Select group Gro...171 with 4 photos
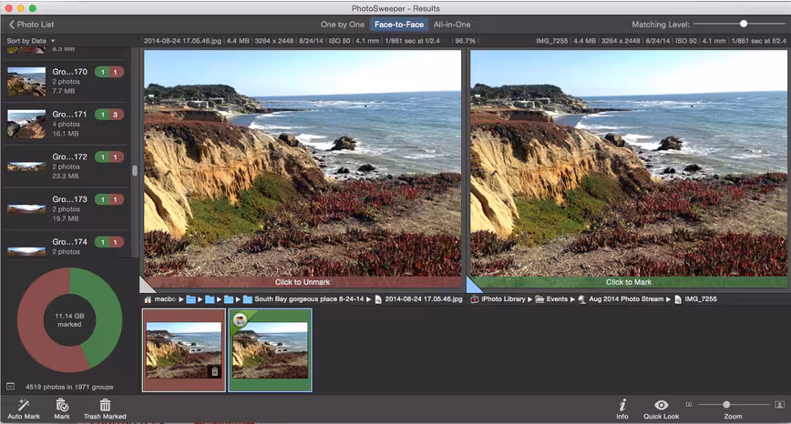Screen dimensions: 791x424 tap(67, 124)
